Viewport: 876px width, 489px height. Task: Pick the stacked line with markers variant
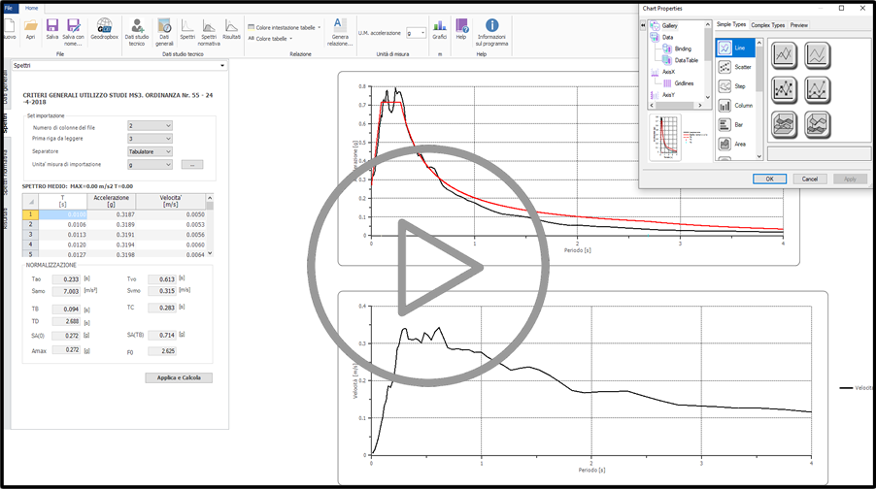818,90
